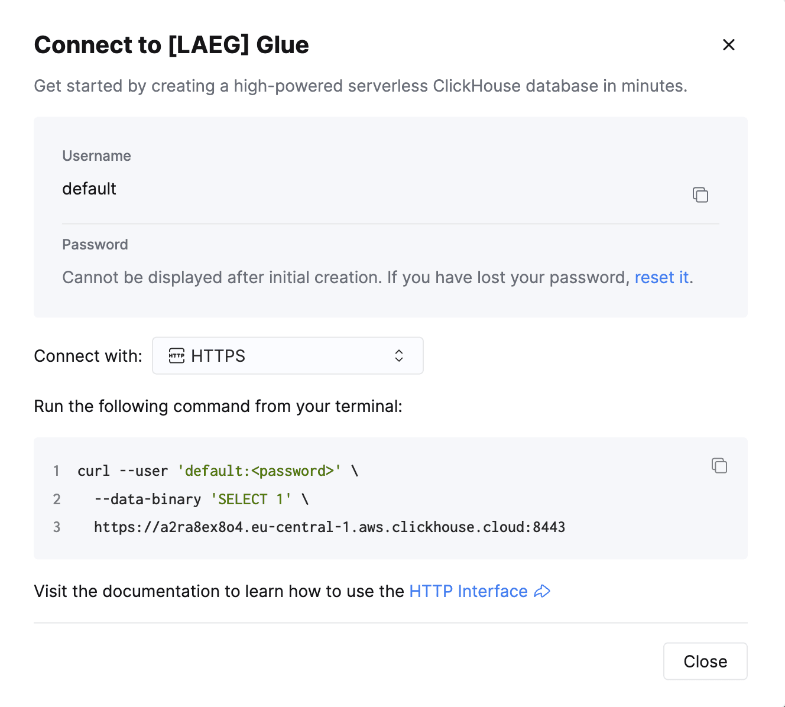Click the 'SELECT 1' query string

coord(251,499)
